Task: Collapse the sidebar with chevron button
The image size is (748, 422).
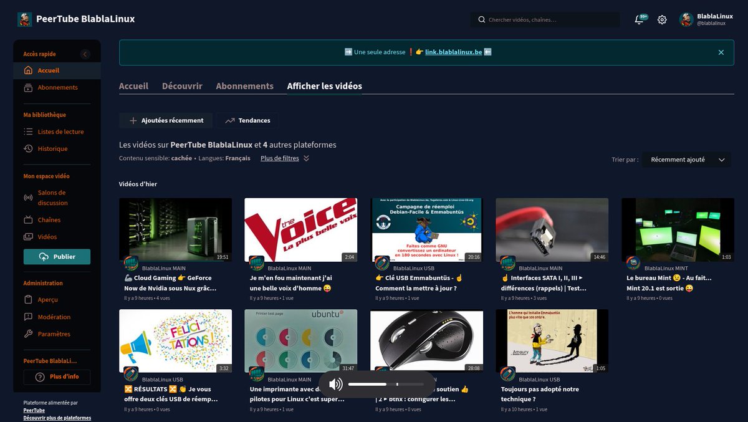Action: coord(85,54)
